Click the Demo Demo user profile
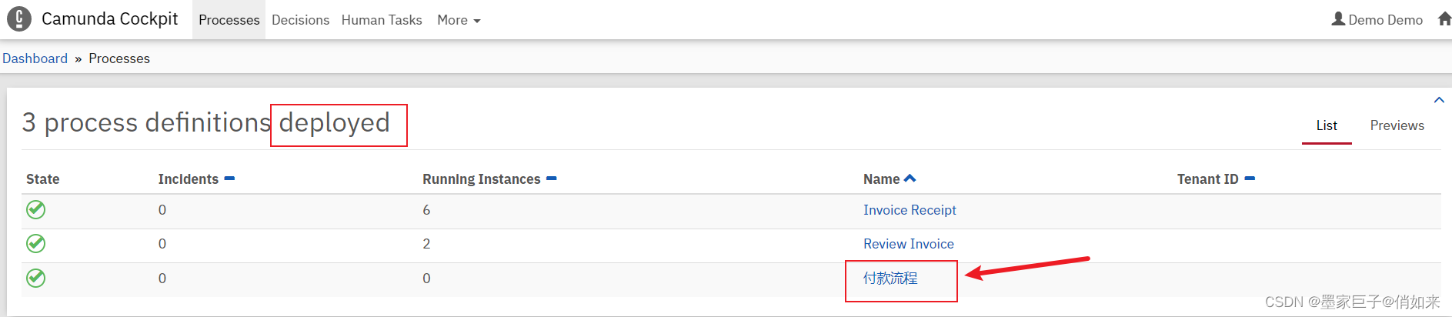 tap(1377, 19)
